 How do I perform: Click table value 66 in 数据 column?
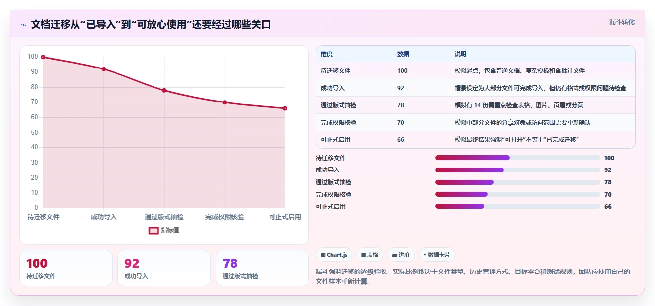[401, 140]
